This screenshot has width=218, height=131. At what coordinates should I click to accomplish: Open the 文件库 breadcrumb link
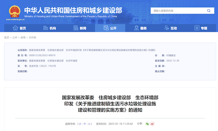(32, 37)
